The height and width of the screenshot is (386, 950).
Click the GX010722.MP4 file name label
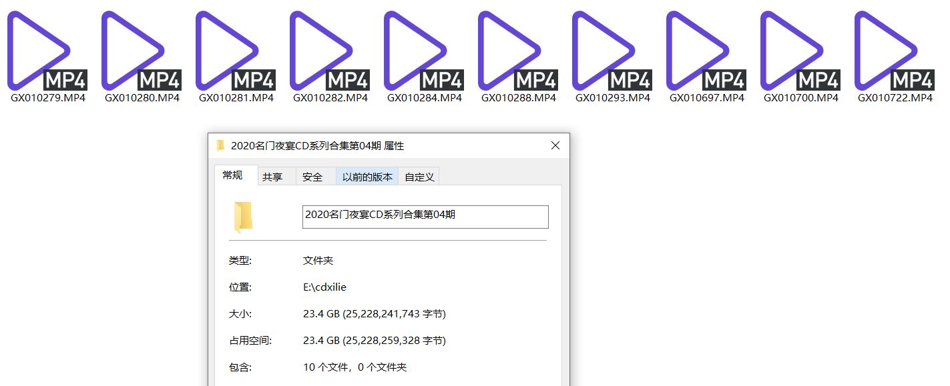click(895, 97)
